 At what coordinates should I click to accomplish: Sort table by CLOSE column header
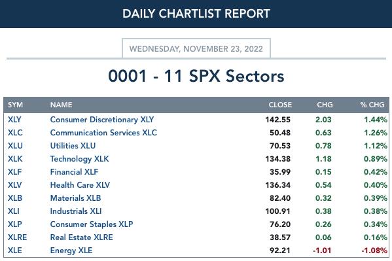[x=280, y=105]
